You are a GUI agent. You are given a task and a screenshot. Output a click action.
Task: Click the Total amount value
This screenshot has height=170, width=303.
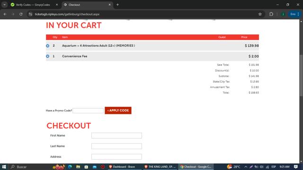tap(254, 93)
